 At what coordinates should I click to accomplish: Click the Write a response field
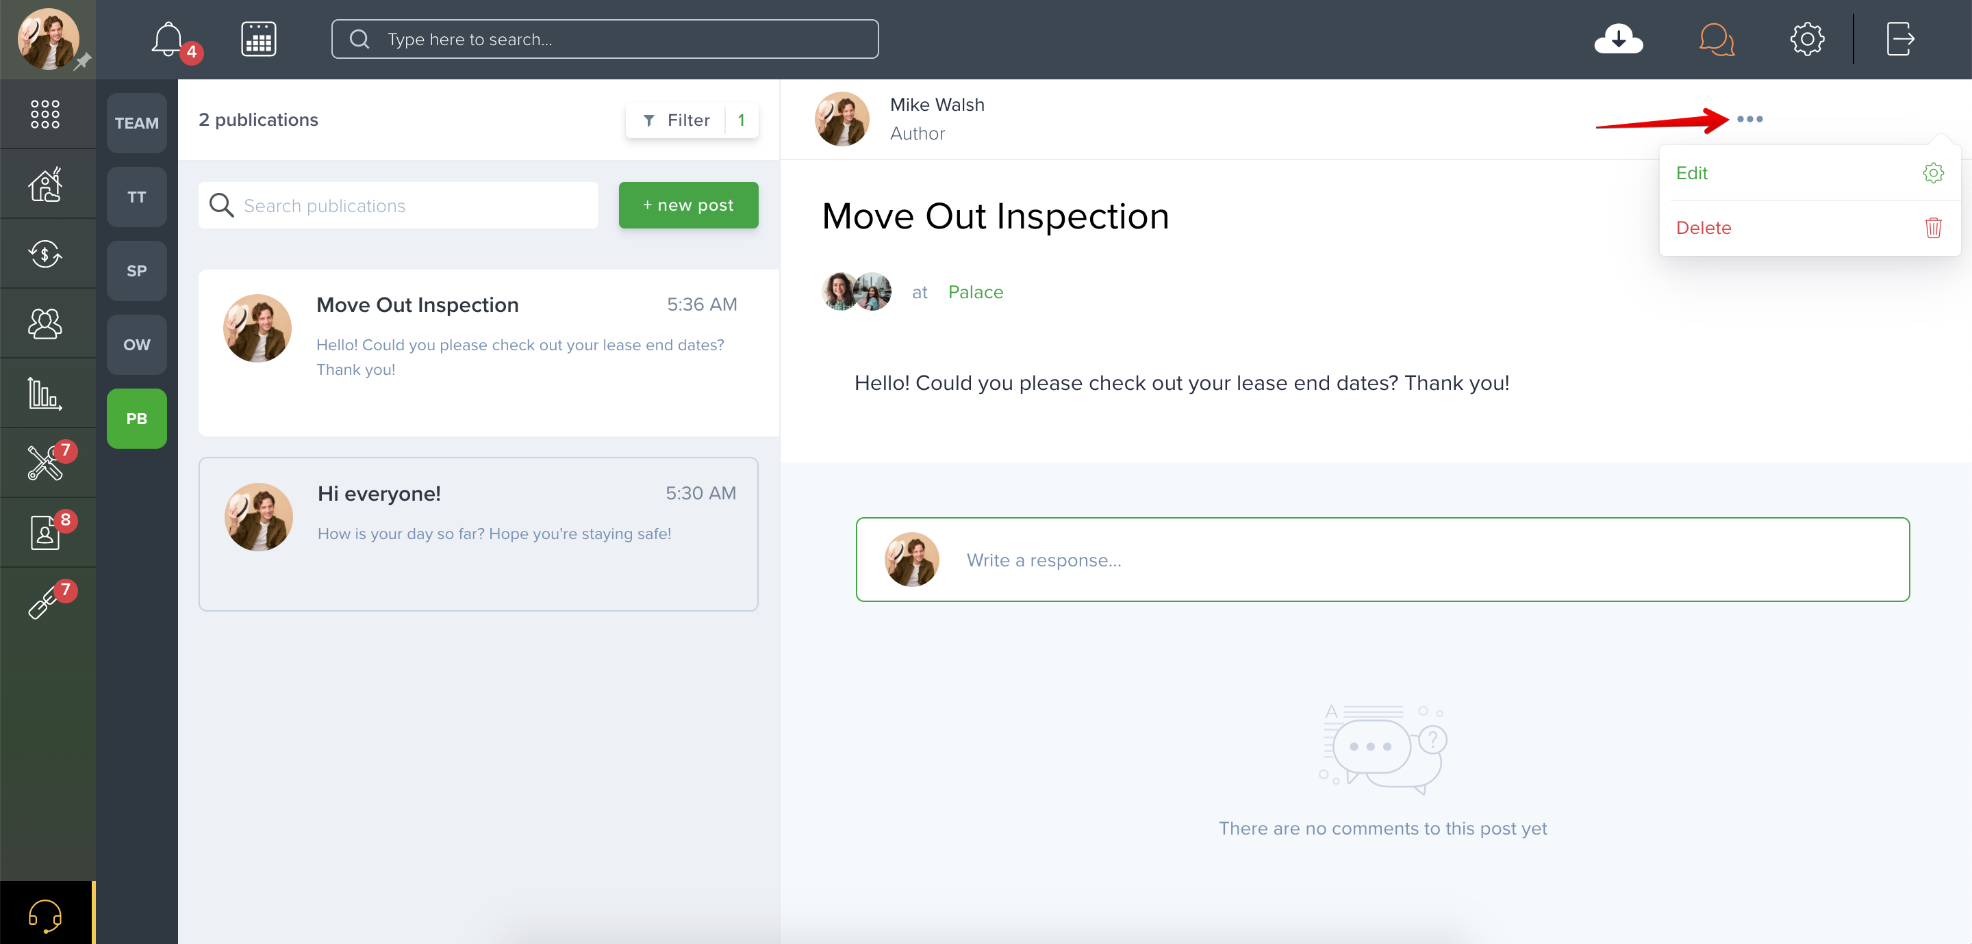pyautogui.click(x=1382, y=560)
